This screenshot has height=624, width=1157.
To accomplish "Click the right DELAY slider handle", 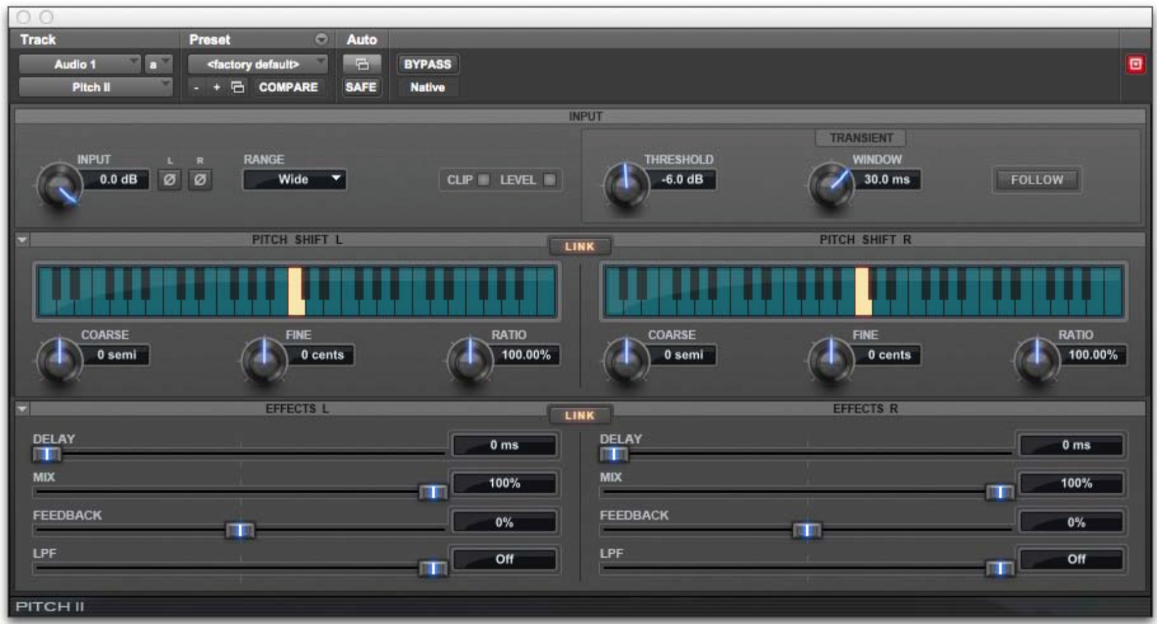I will pyautogui.click(x=613, y=455).
